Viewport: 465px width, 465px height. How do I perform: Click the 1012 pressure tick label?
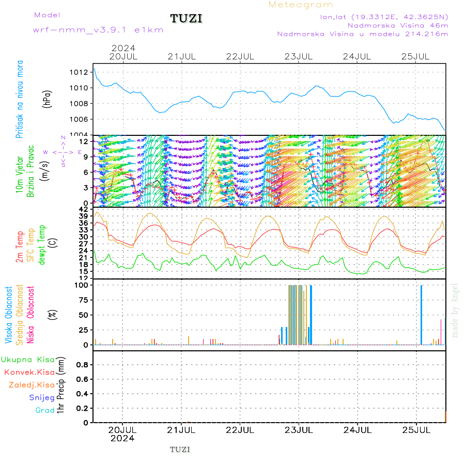pos(79,72)
